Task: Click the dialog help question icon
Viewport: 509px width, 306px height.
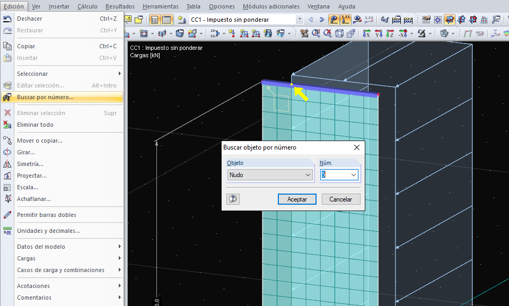Action: pyautogui.click(x=233, y=199)
